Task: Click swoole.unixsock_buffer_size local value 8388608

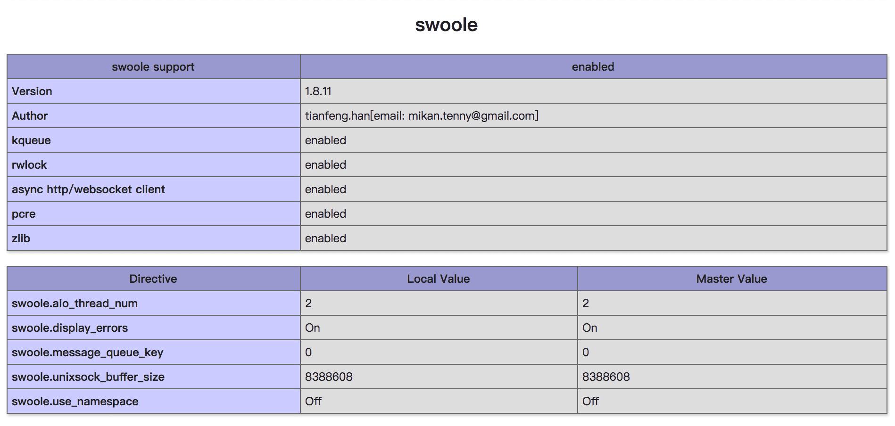Action: tap(329, 377)
